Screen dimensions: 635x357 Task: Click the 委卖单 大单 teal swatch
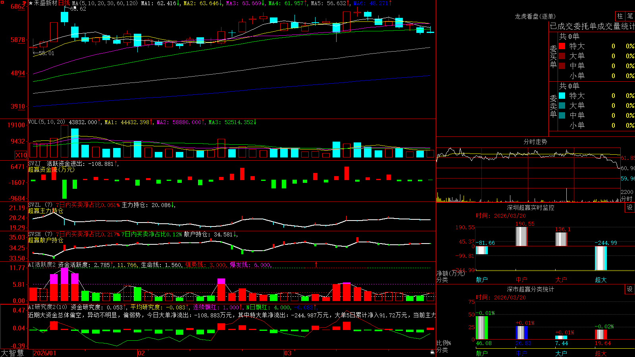click(562, 106)
